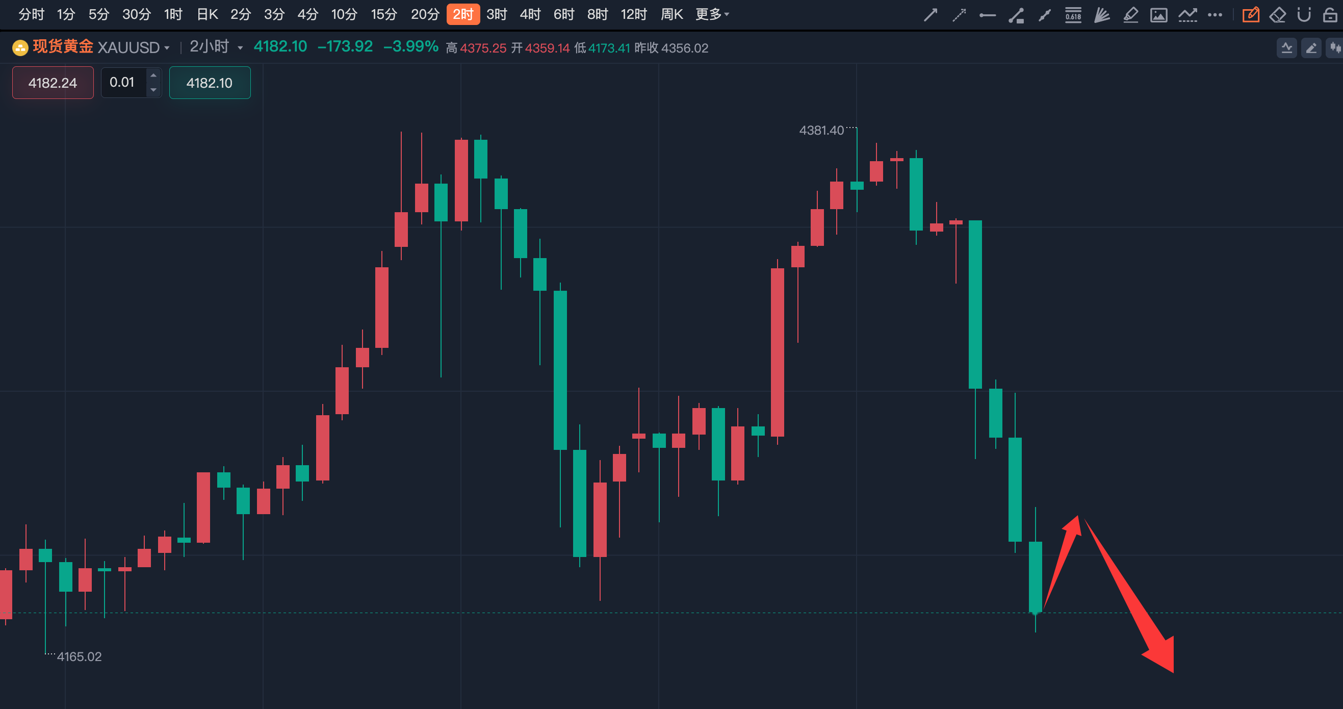Screen dimensions: 1343x709
Task: Select the highlighter marker tool
Action: pos(1130,15)
